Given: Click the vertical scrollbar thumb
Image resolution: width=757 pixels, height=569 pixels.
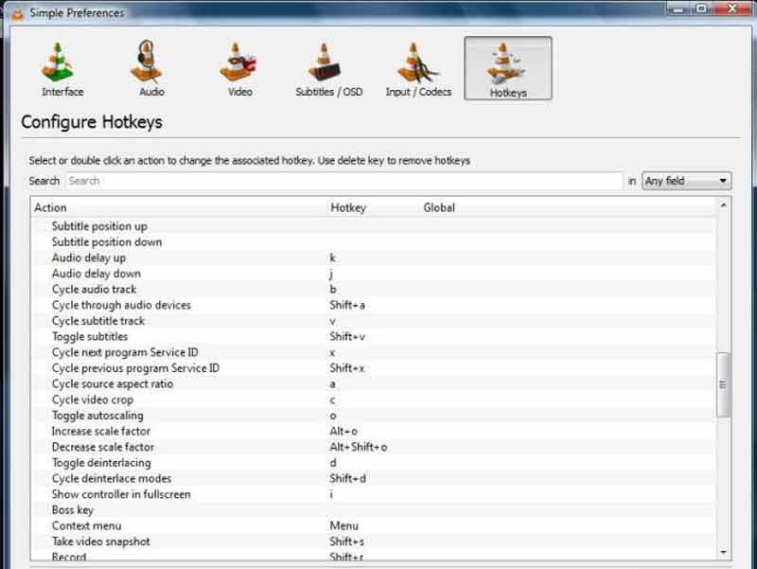Looking at the screenshot, I should [x=724, y=384].
